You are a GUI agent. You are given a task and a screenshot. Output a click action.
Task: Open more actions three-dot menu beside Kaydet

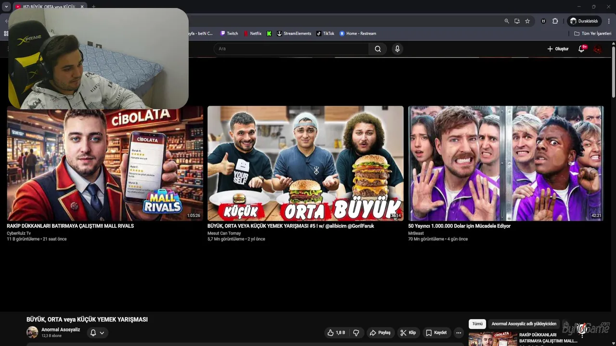(459, 333)
